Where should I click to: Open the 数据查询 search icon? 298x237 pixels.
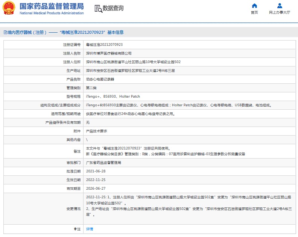(98, 9)
